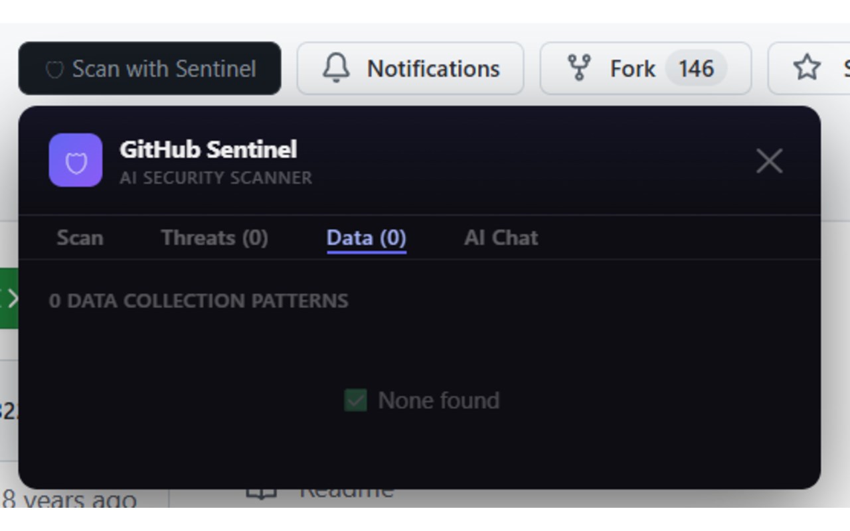The height and width of the screenshot is (531, 850).
Task: Click the Star icon
Action: point(807,68)
